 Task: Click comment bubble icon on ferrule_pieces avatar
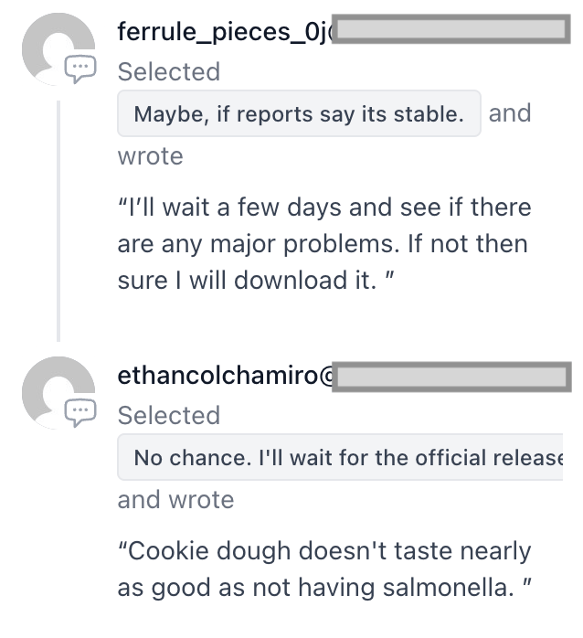click(80, 69)
